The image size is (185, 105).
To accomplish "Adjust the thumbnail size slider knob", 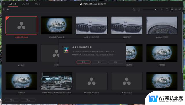I will pyautogui.click(x=156, y=10).
